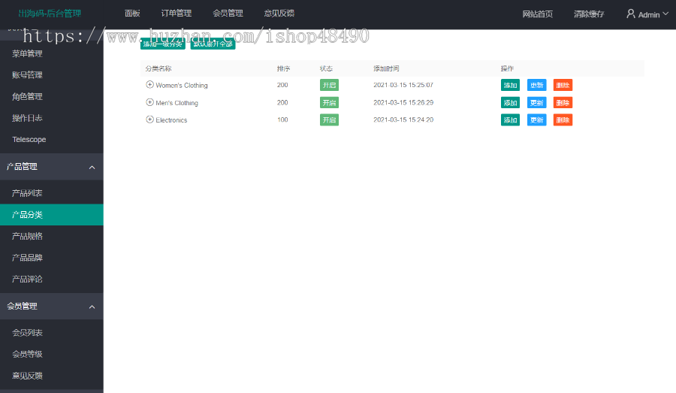
Task: Toggle 开启 status for Men's Clothing
Action: [x=329, y=103]
